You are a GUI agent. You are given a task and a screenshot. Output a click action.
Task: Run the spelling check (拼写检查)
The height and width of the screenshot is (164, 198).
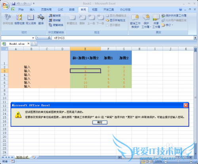tap(8, 19)
